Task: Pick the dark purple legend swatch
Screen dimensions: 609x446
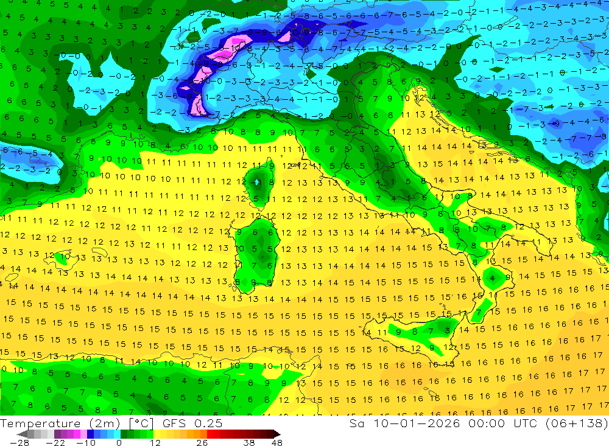Action: (x=57, y=434)
